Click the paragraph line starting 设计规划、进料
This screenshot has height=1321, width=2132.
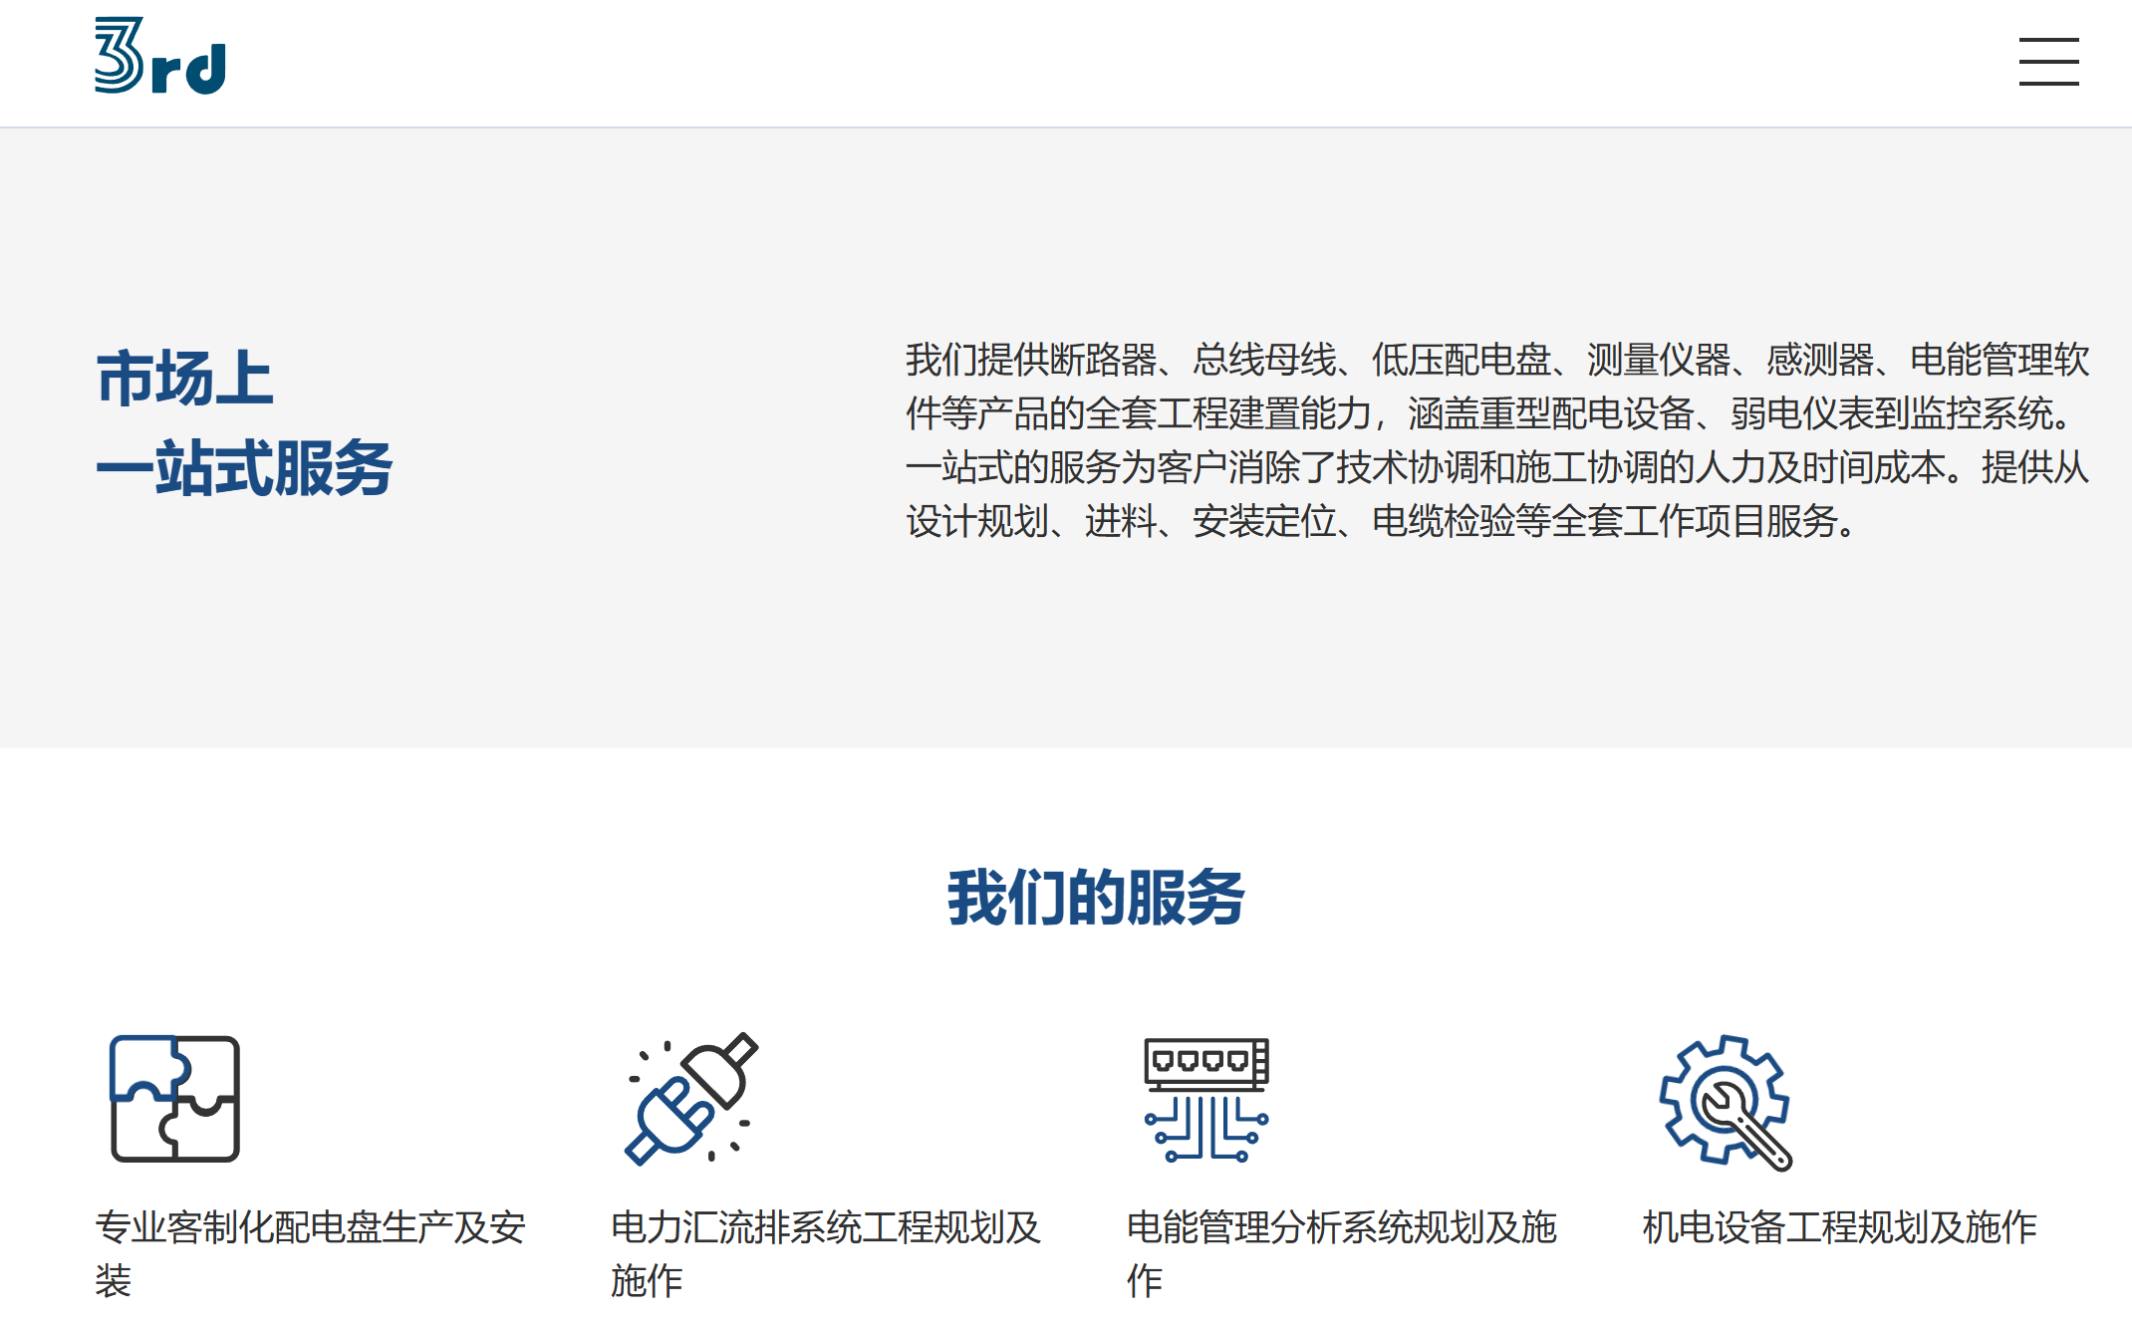pyautogui.click(x=1381, y=521)
